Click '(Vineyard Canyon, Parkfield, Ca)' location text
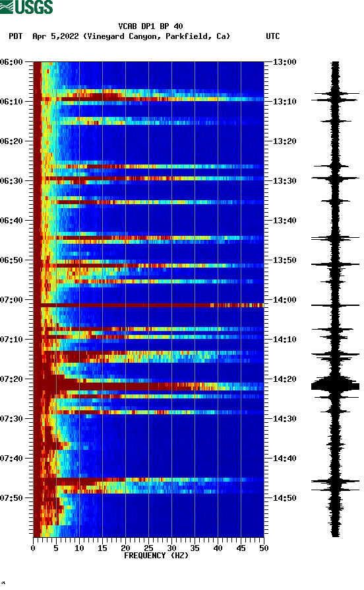This screenshot has width=364, height=590. pyautogui.click(x=156, y=36)
